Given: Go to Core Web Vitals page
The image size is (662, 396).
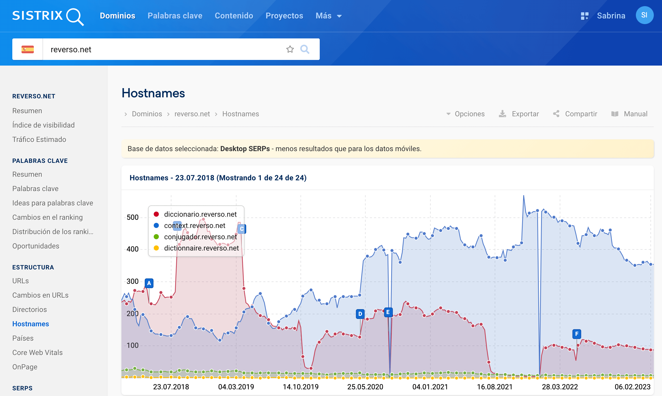Looking at the screenshot, I should tap(37, 352).
